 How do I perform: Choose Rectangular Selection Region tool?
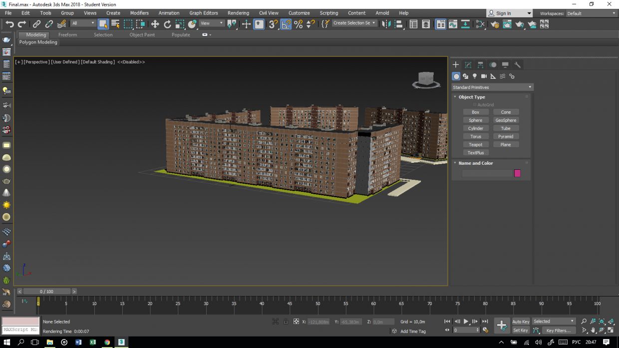pos(128,24)
